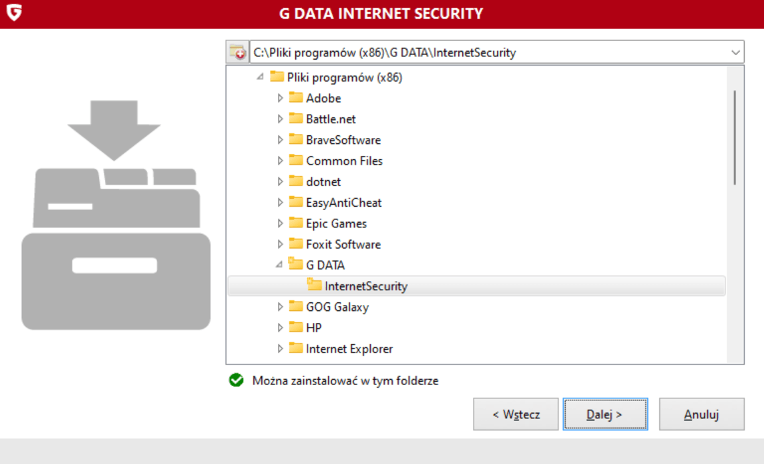Select the Common Files folder
Screen dimensions: 764x464
tap(344, 161)
